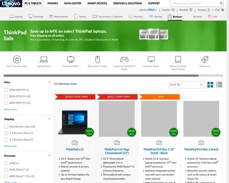Open the Desktops category icon

click(x=31, y=16)
